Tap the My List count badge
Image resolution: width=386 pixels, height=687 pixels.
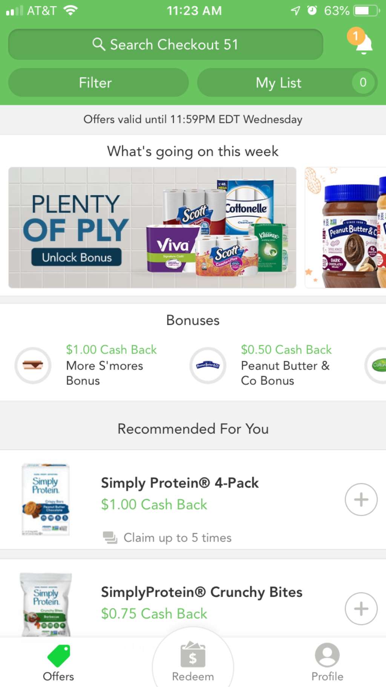point(363,82)
